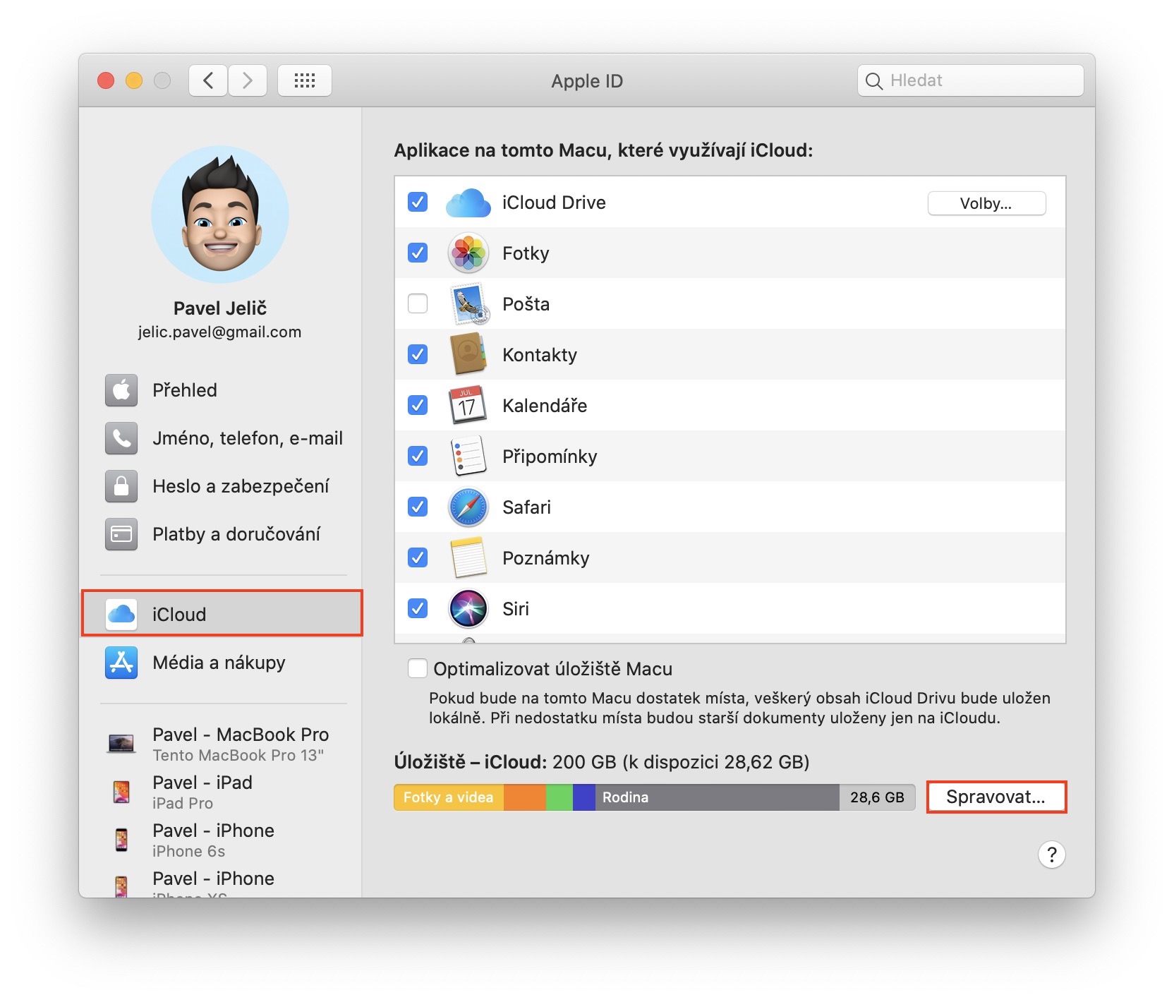
Task: Click the Poznámky notes icon
Action: (468, 557)
